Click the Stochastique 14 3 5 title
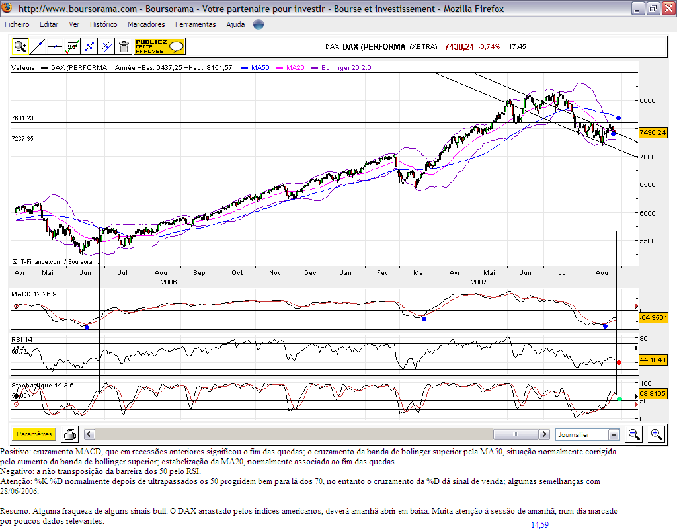 (x=42, y=386)
